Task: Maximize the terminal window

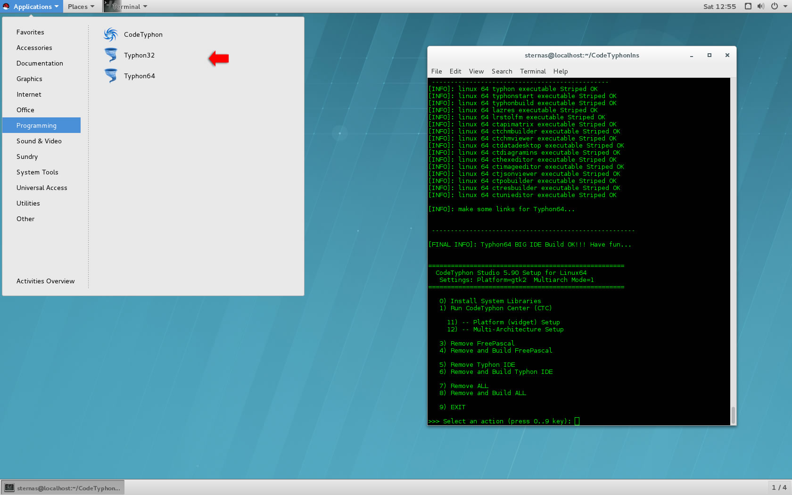Action: click(709, 55)
